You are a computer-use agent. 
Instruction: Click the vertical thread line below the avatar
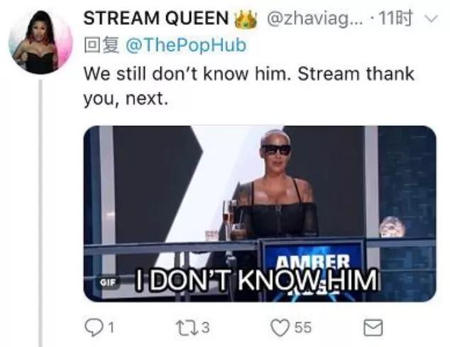point(40,213)
